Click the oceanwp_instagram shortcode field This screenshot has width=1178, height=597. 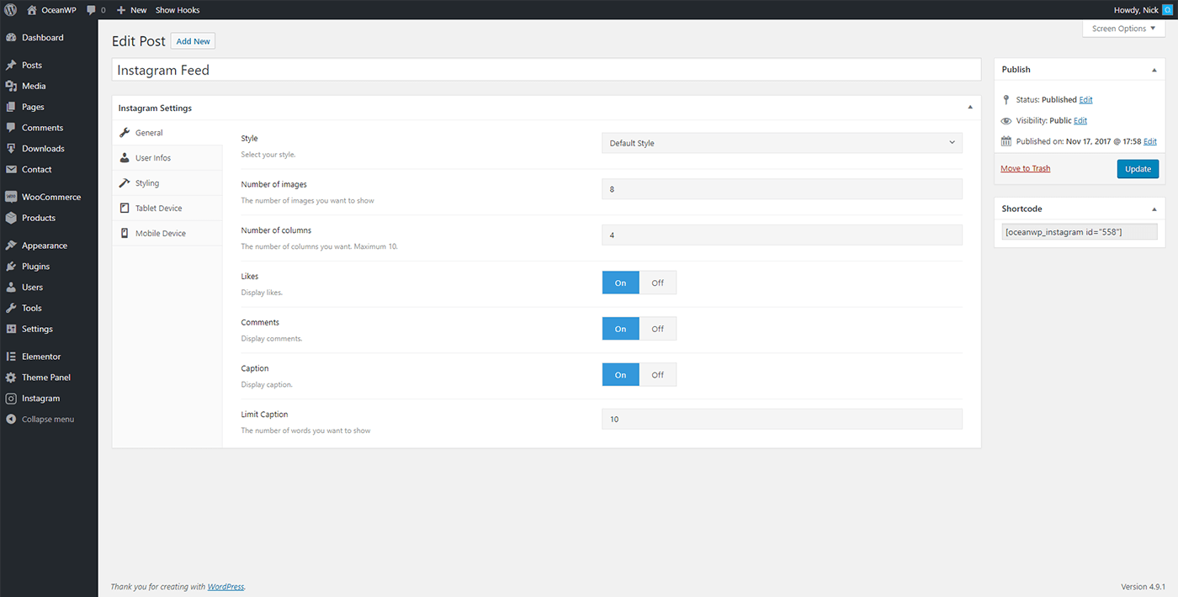(x=1080, y=232)
